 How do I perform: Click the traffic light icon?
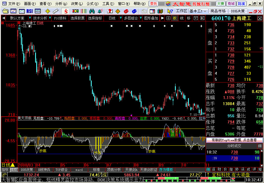[x=75, y=11]
